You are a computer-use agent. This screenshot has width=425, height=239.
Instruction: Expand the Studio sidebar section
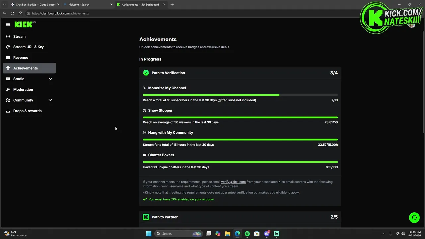50,79
